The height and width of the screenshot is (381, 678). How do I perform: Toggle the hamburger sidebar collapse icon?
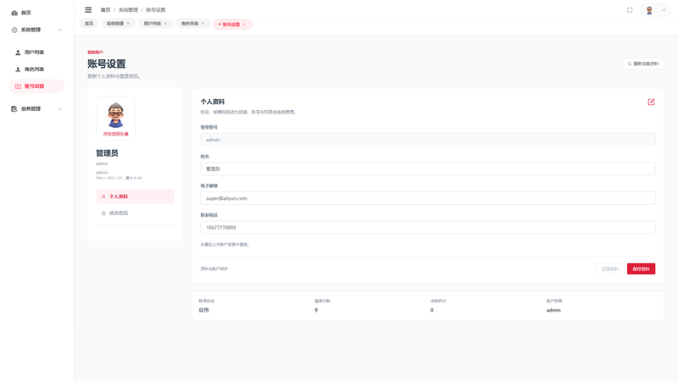pyautogui.click(x=88, y=10)
